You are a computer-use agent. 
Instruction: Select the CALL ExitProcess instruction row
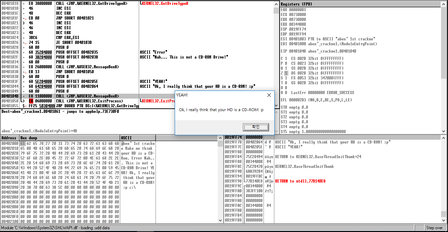click(x=137, y=101)
